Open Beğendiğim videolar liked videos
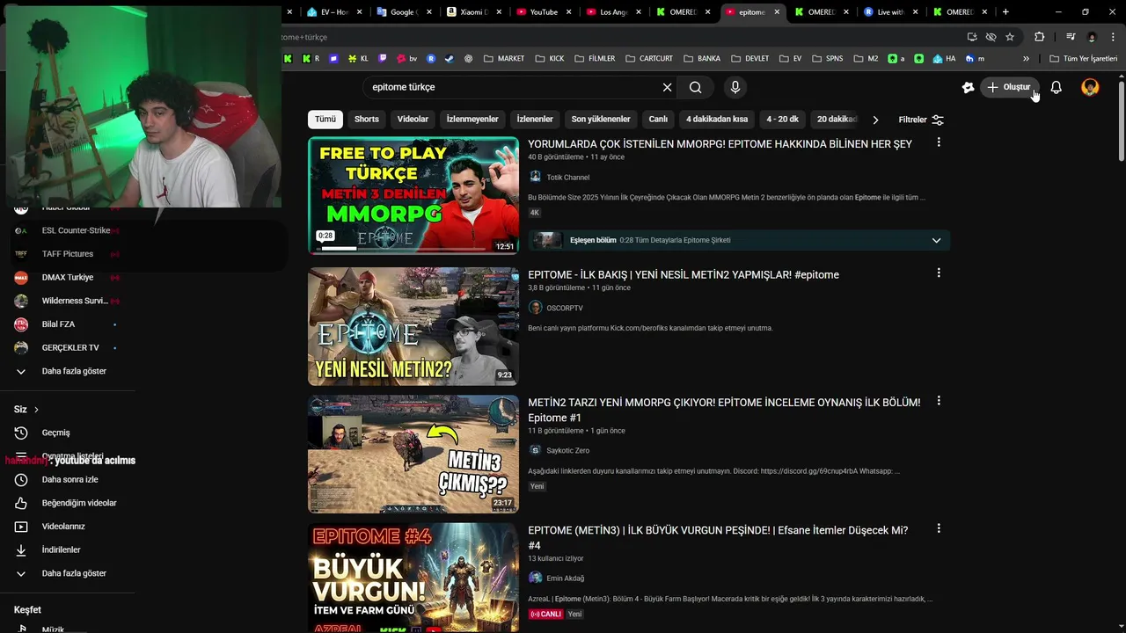 click(79, 503)
